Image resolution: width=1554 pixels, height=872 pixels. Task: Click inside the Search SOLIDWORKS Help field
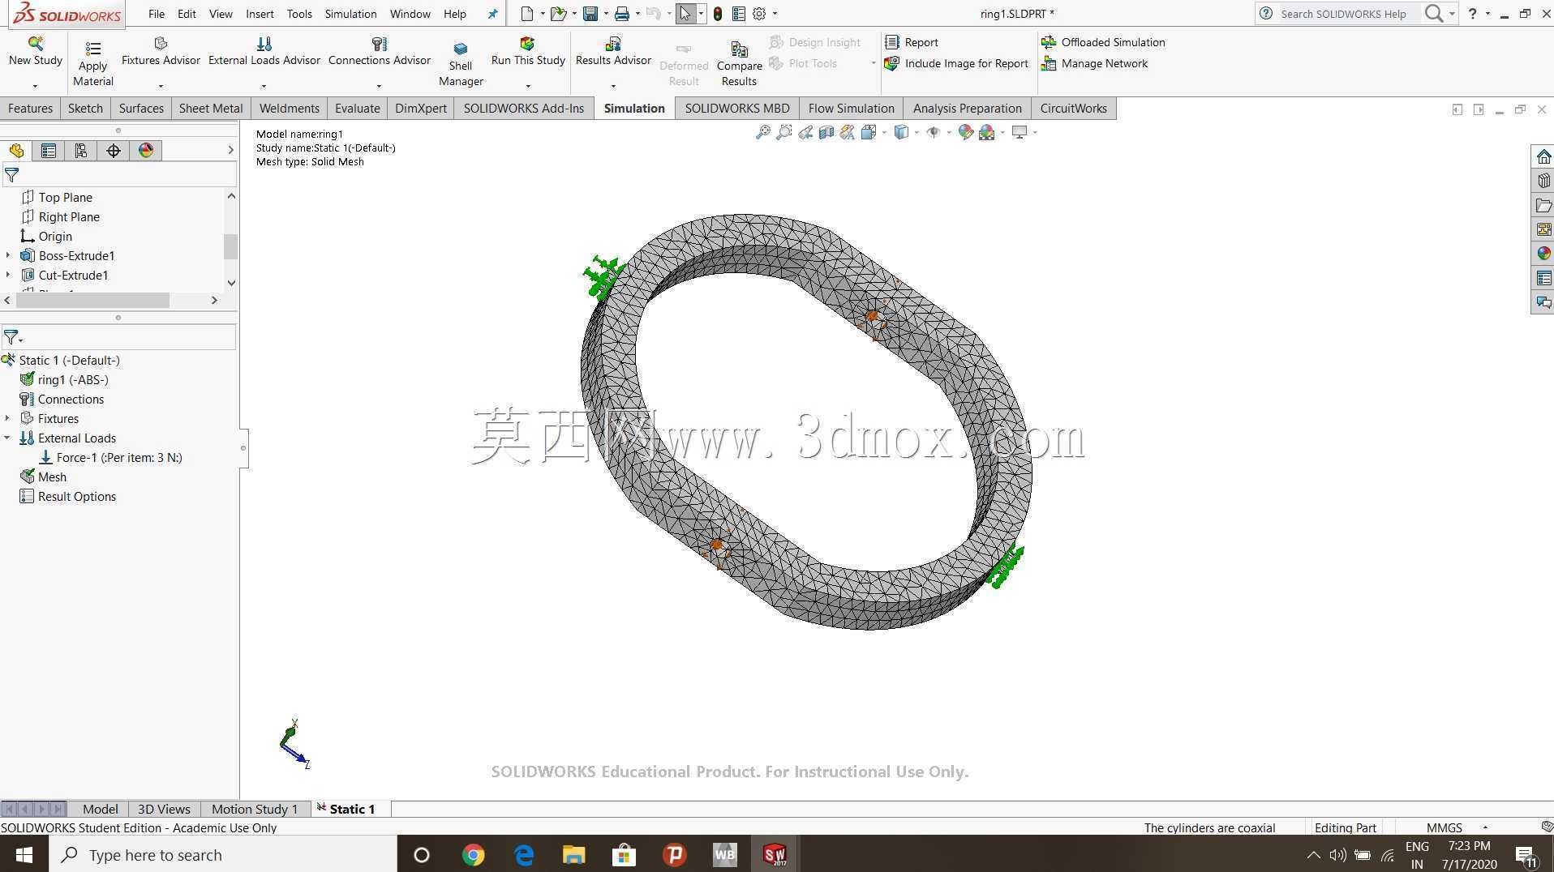pyautogui.click(x=1343, y=14)
